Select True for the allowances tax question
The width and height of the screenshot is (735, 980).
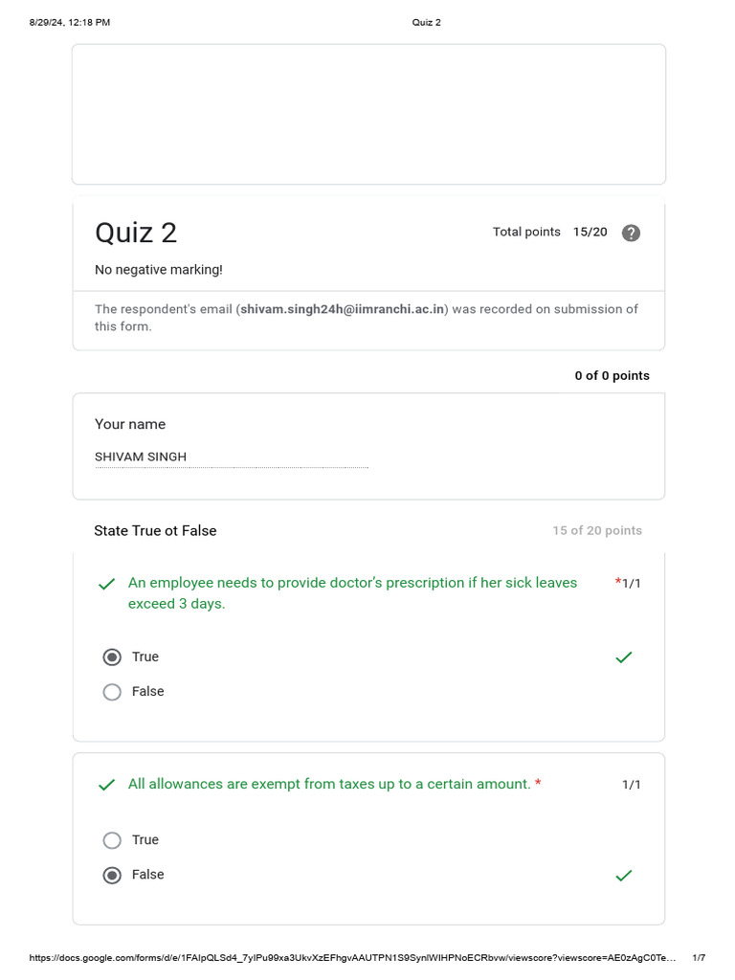112,840
